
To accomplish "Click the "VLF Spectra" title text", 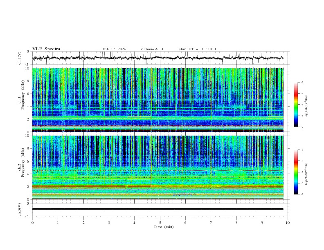I will tap(46, 49).
